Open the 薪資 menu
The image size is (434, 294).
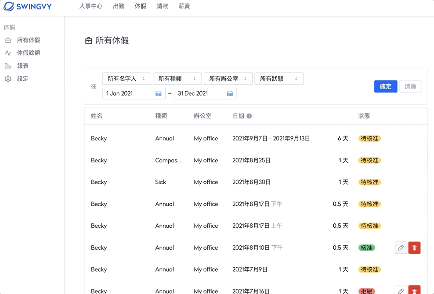point(184,6)
